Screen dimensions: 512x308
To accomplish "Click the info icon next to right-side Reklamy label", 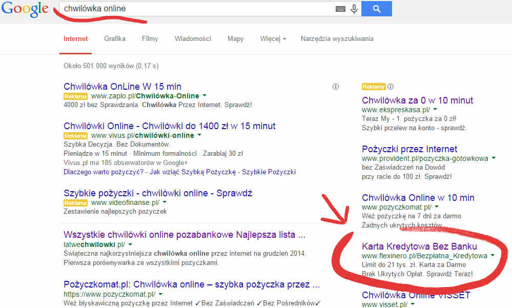I will click(x=391, y=87).
